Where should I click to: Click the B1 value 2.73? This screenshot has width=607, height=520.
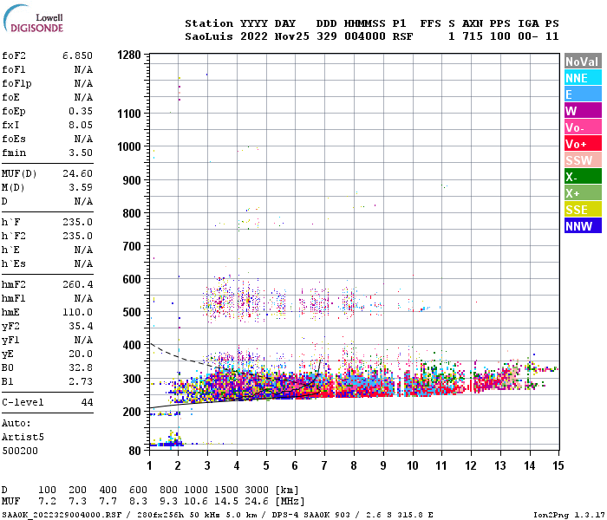click(x=81, y=381)
